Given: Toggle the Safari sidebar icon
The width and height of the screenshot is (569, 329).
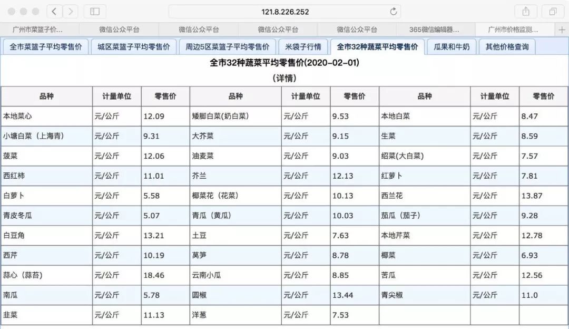Looking at the screenshot, I should [x=95, y=12].
